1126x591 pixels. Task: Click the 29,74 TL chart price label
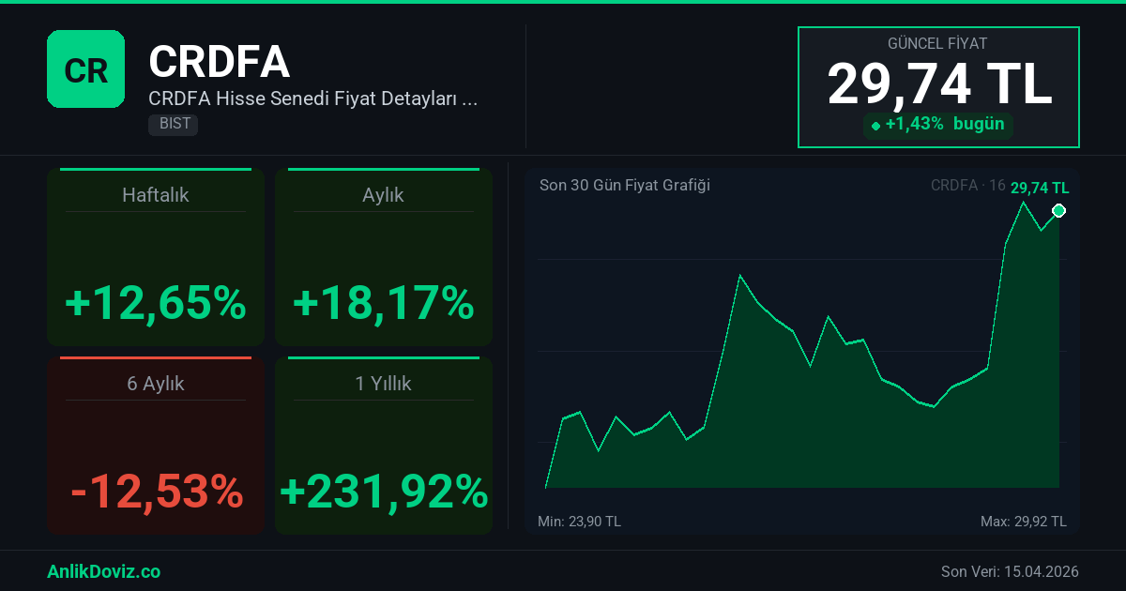[1040, 188]
